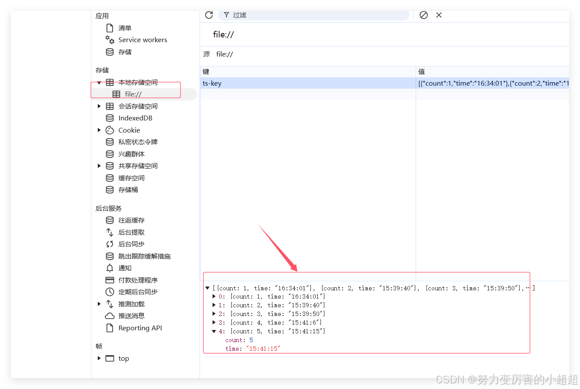Screen dimensions: 580x389
Task: Open 付款处理程序 item
Action: point(138,280)
